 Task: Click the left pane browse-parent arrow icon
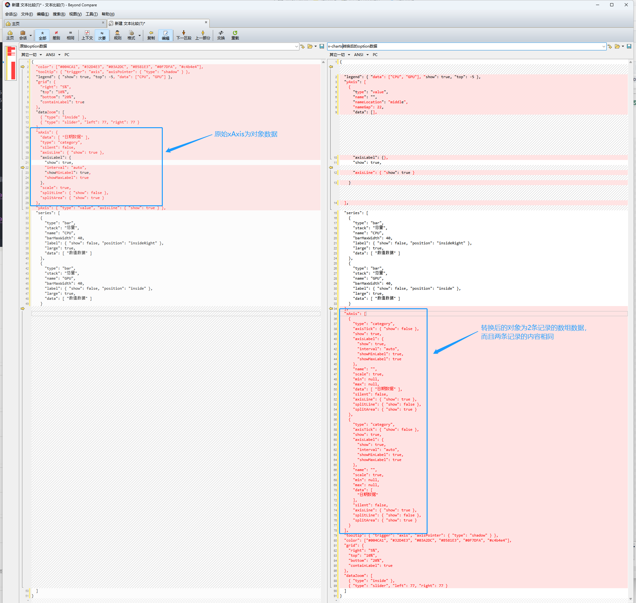(302, 47)
